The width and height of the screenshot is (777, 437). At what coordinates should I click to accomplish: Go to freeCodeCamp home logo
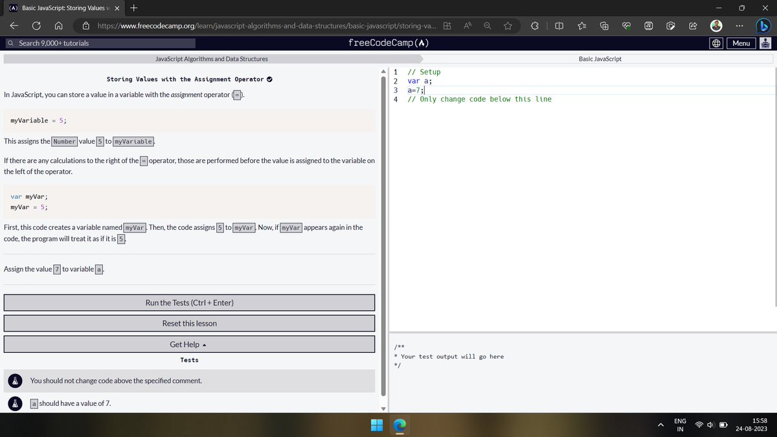[388, 43]
